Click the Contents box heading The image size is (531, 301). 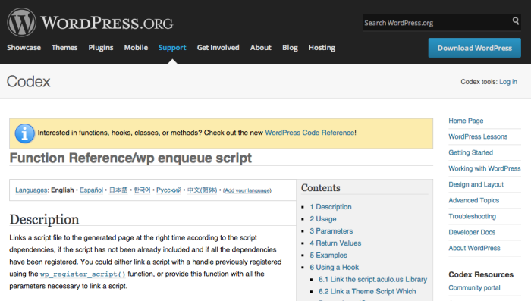320,188
